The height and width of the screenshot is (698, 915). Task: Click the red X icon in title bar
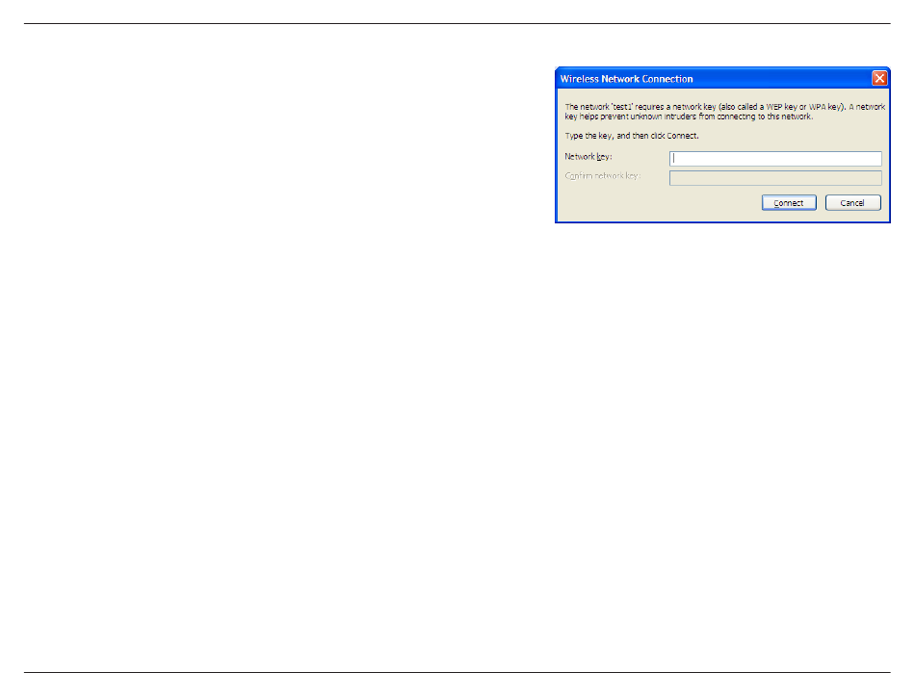879,78
